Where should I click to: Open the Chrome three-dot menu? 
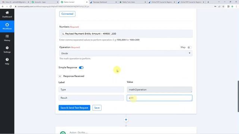[x=236, y=7]
